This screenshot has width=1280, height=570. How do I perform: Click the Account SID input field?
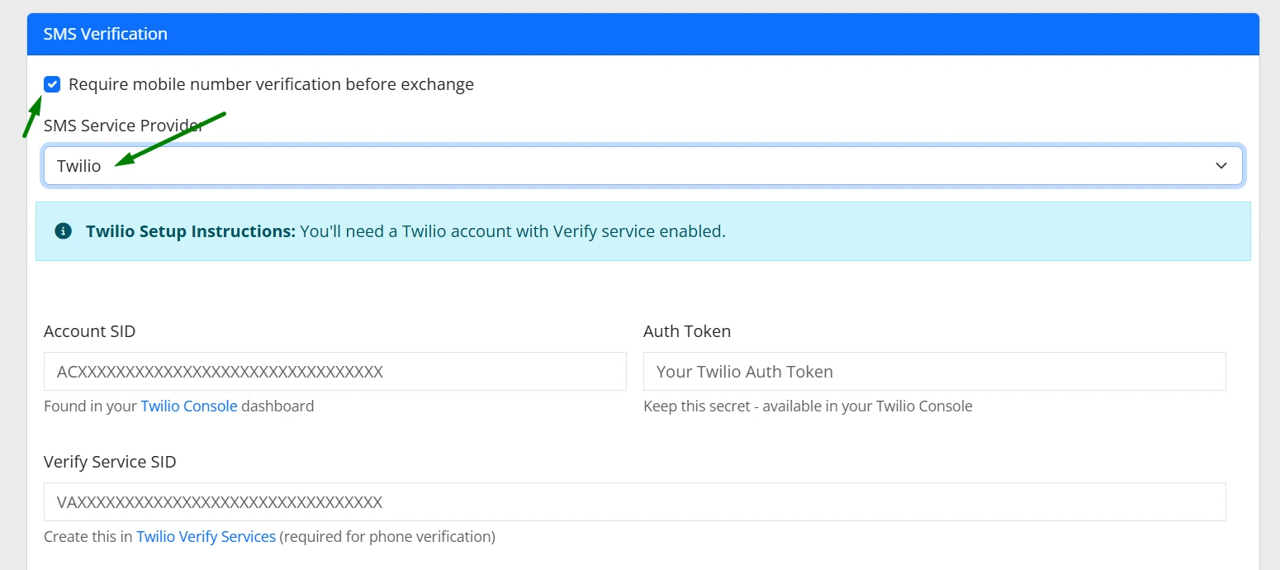pyautogui.click(x=335, y=372)
